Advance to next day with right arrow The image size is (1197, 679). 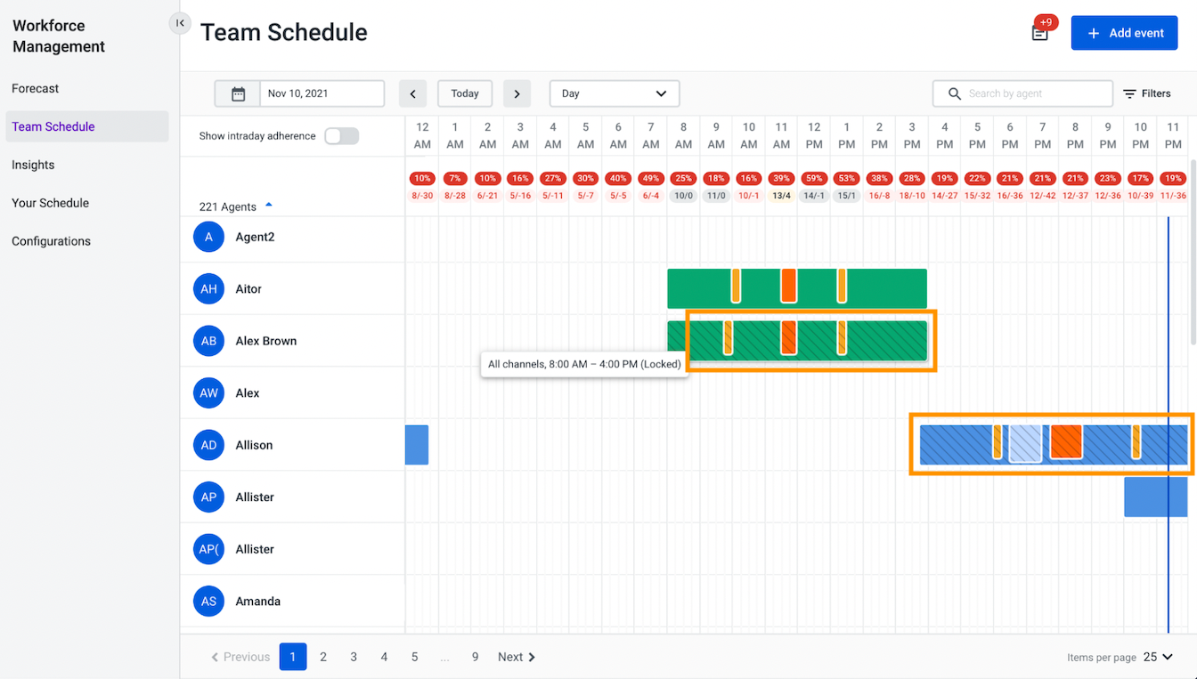[x=517, y=93]
